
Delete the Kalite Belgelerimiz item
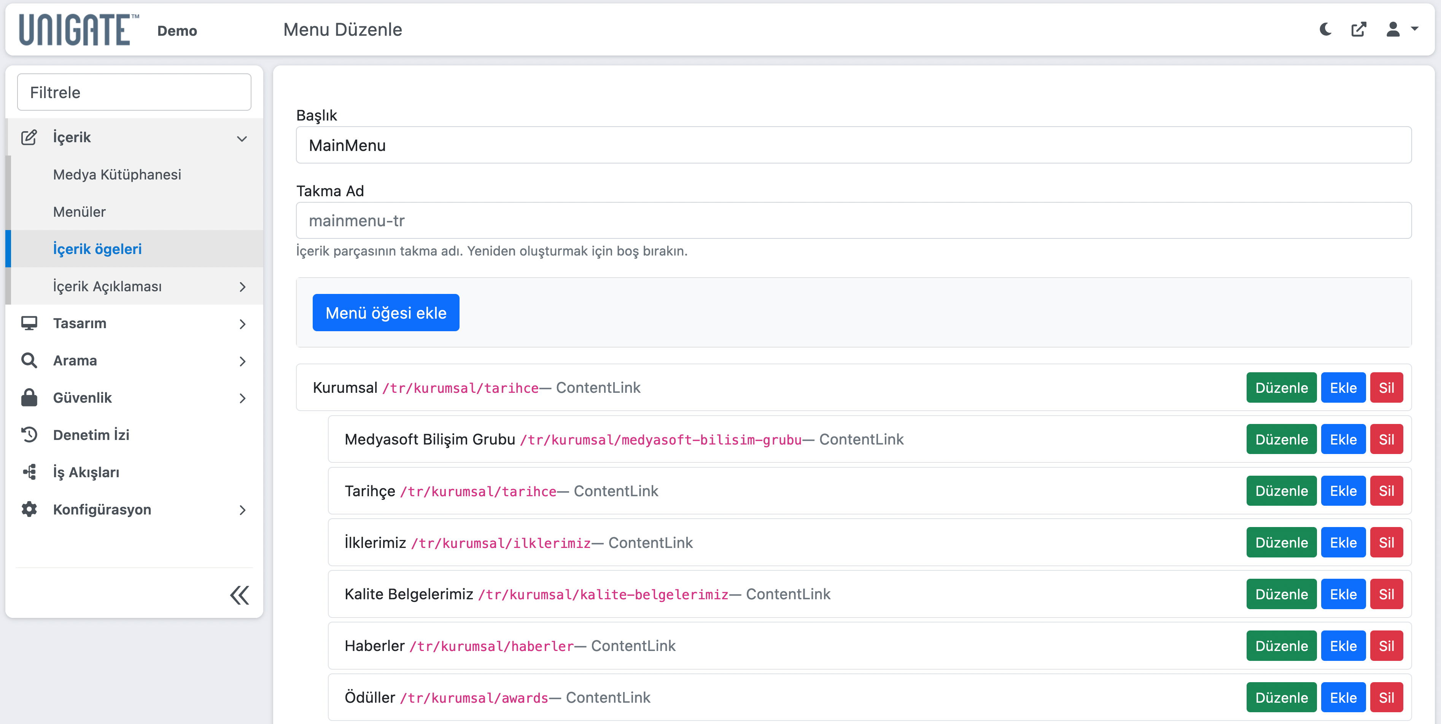1386,594
